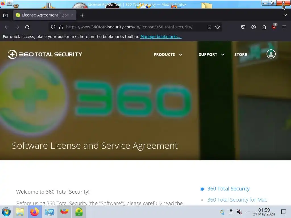Open the user account avatar icon
The image size is (291, 218).
point(271,54)
